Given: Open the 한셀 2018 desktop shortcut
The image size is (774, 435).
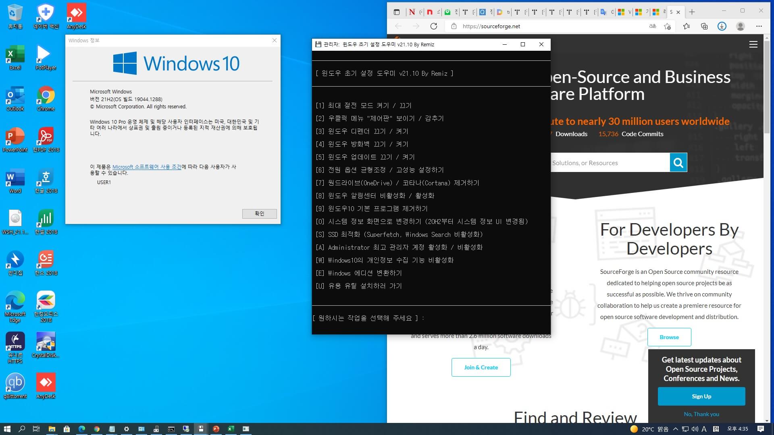Looking at the screenshot, I should point(46,222).
